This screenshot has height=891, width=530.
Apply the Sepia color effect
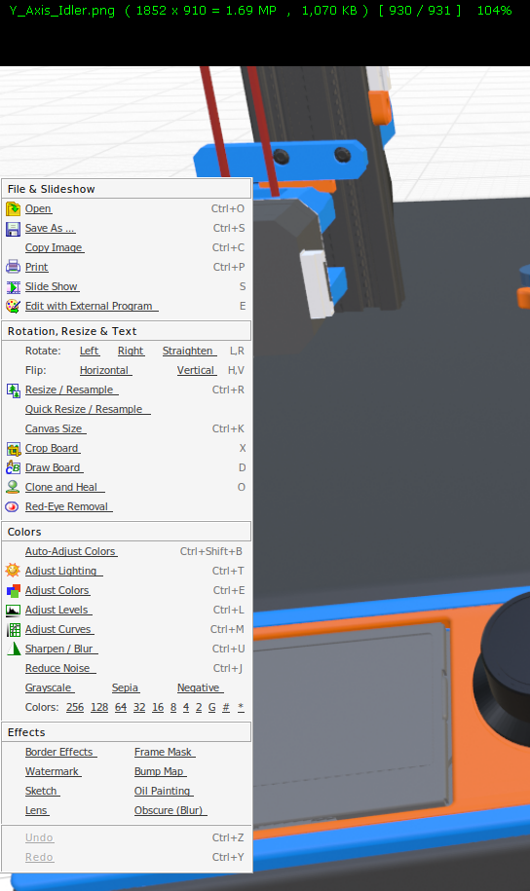coord(126,688)
